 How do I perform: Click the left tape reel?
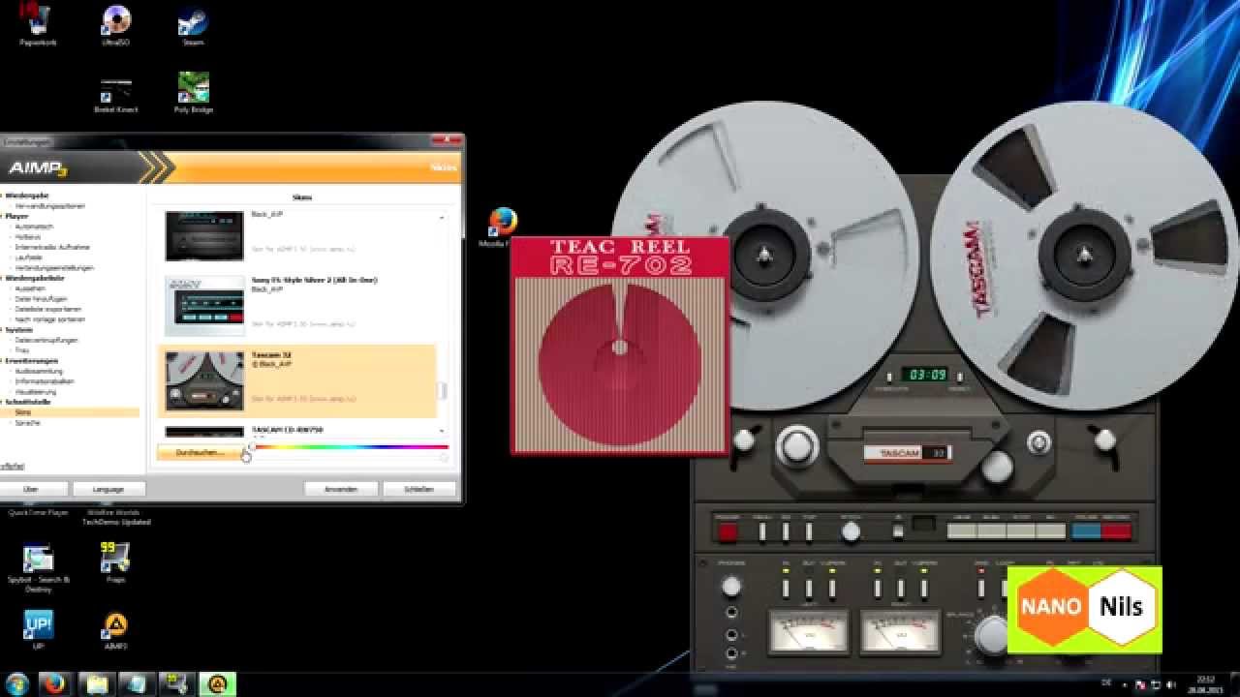coord(765,254)
